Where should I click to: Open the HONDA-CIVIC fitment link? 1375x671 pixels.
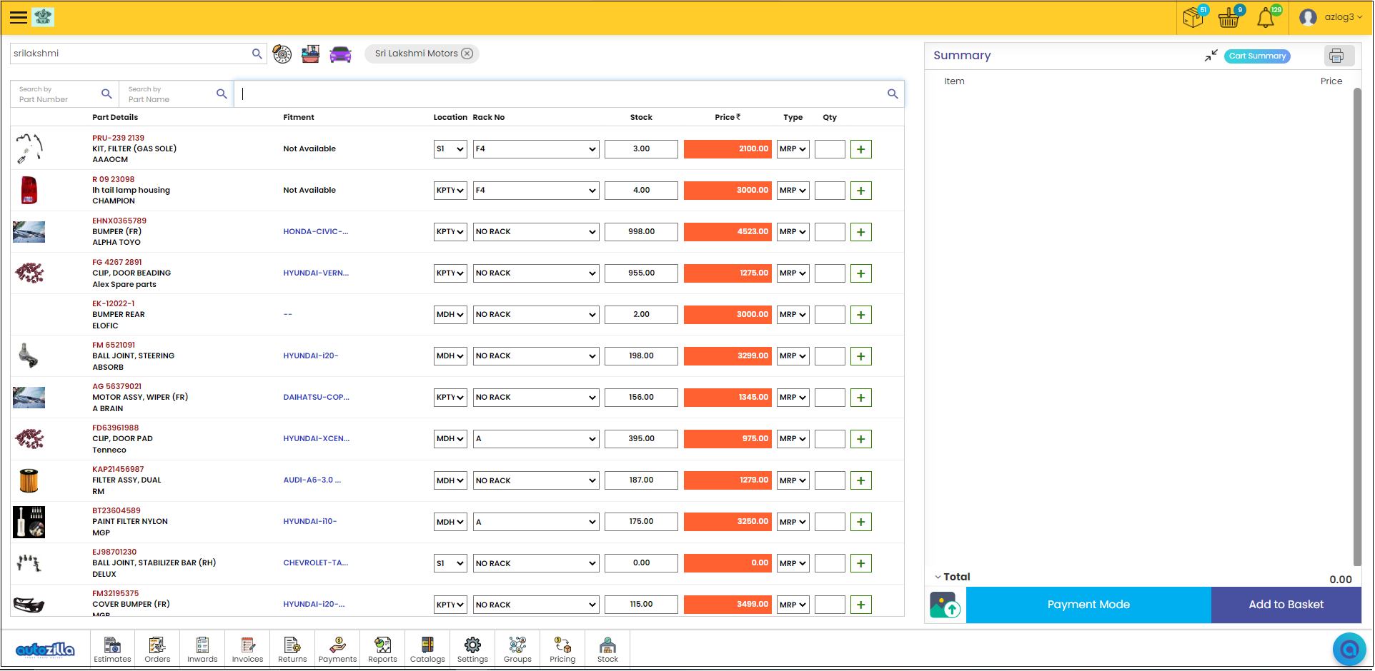pyautogui.click(x=316, y=232)
